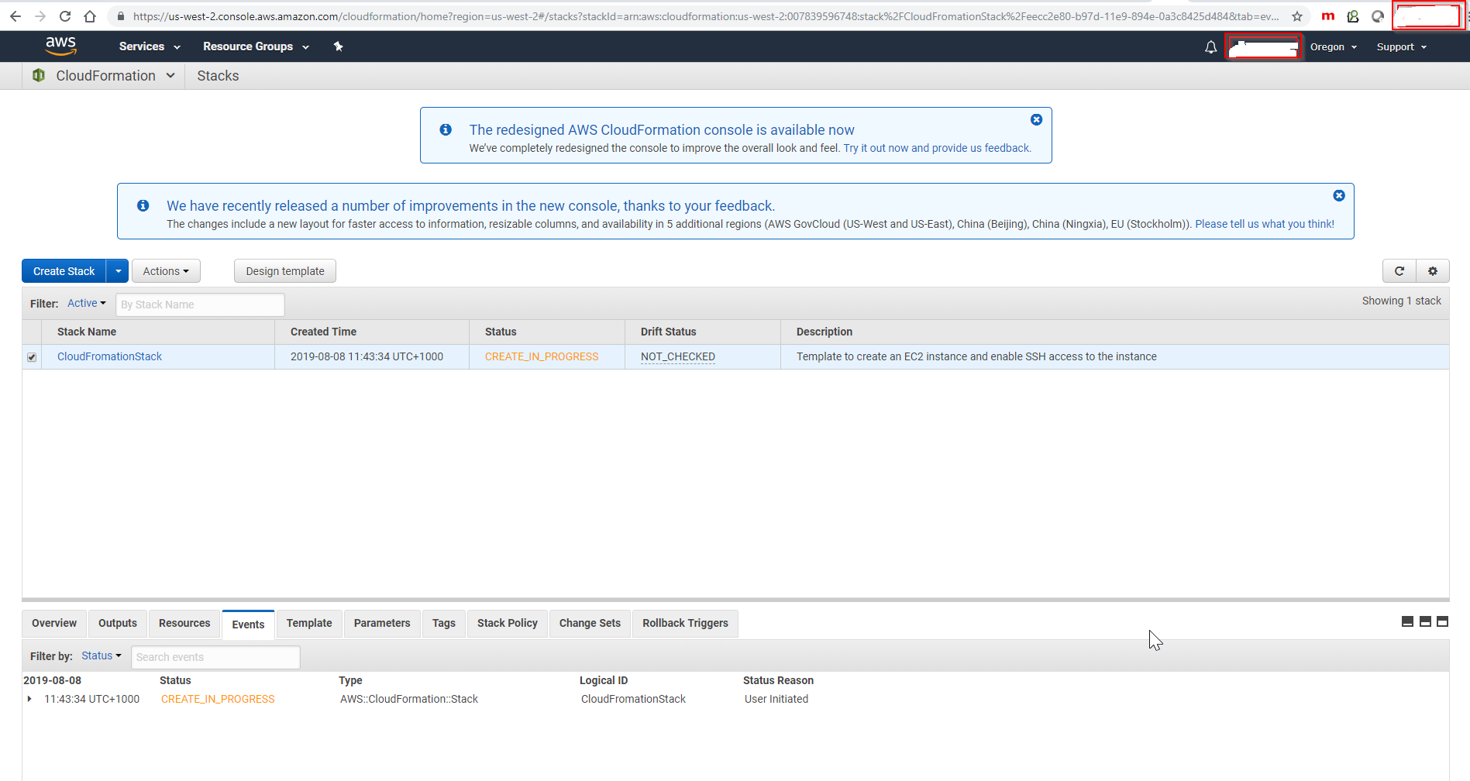
Task: Reload the browser page
Action: (65, 16)
